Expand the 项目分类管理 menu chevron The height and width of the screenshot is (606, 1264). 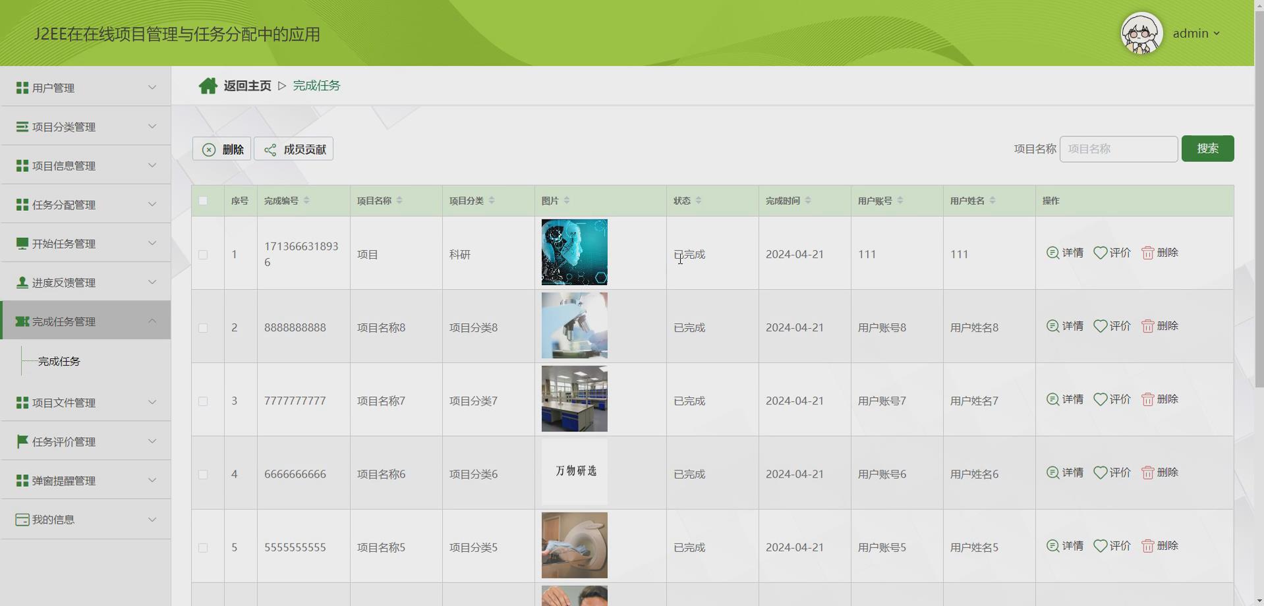[x=152, y=126]
